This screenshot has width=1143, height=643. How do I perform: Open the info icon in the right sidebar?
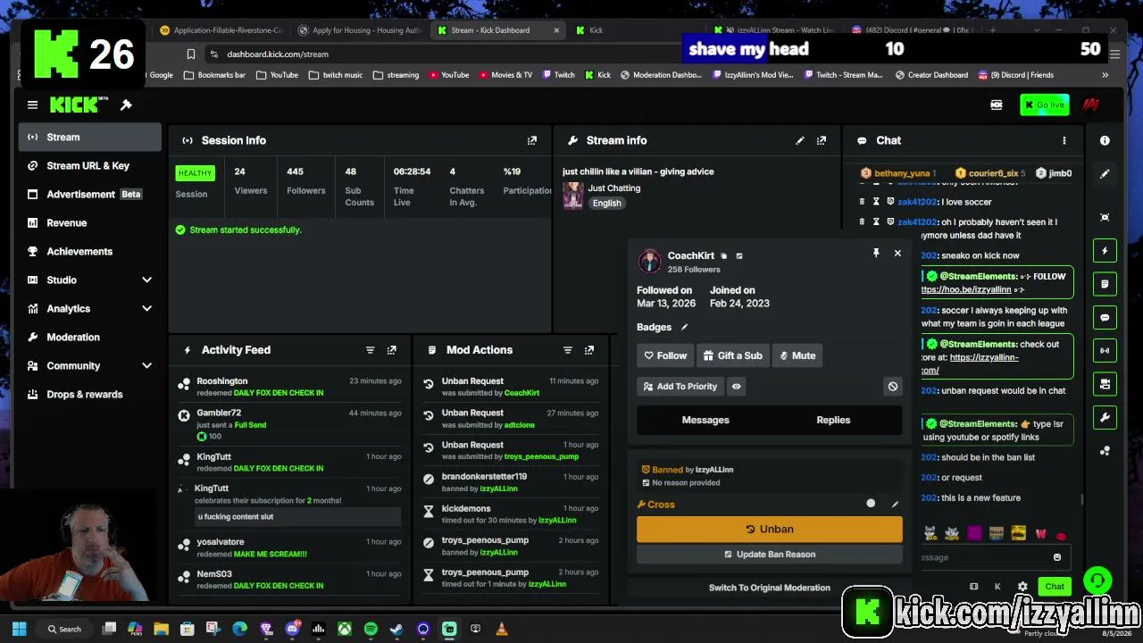[x=1105, y=140]
